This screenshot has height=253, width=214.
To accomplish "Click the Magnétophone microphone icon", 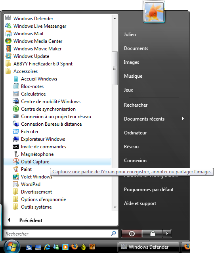I will [x=16, y=154].
